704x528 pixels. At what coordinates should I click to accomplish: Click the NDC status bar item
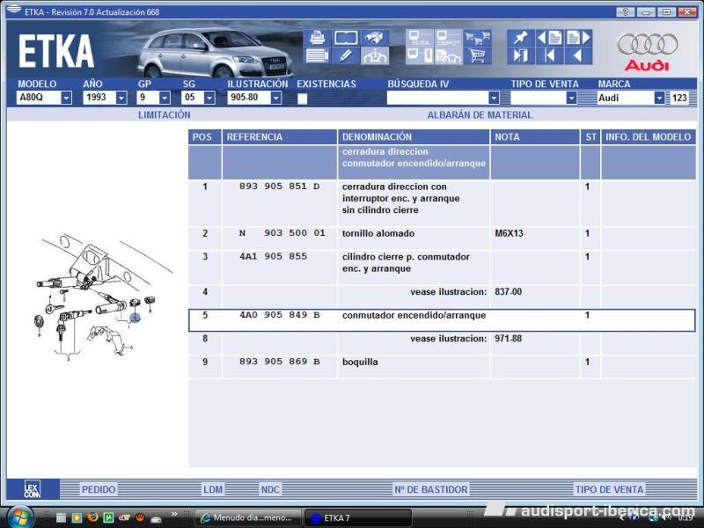(270, 489)
